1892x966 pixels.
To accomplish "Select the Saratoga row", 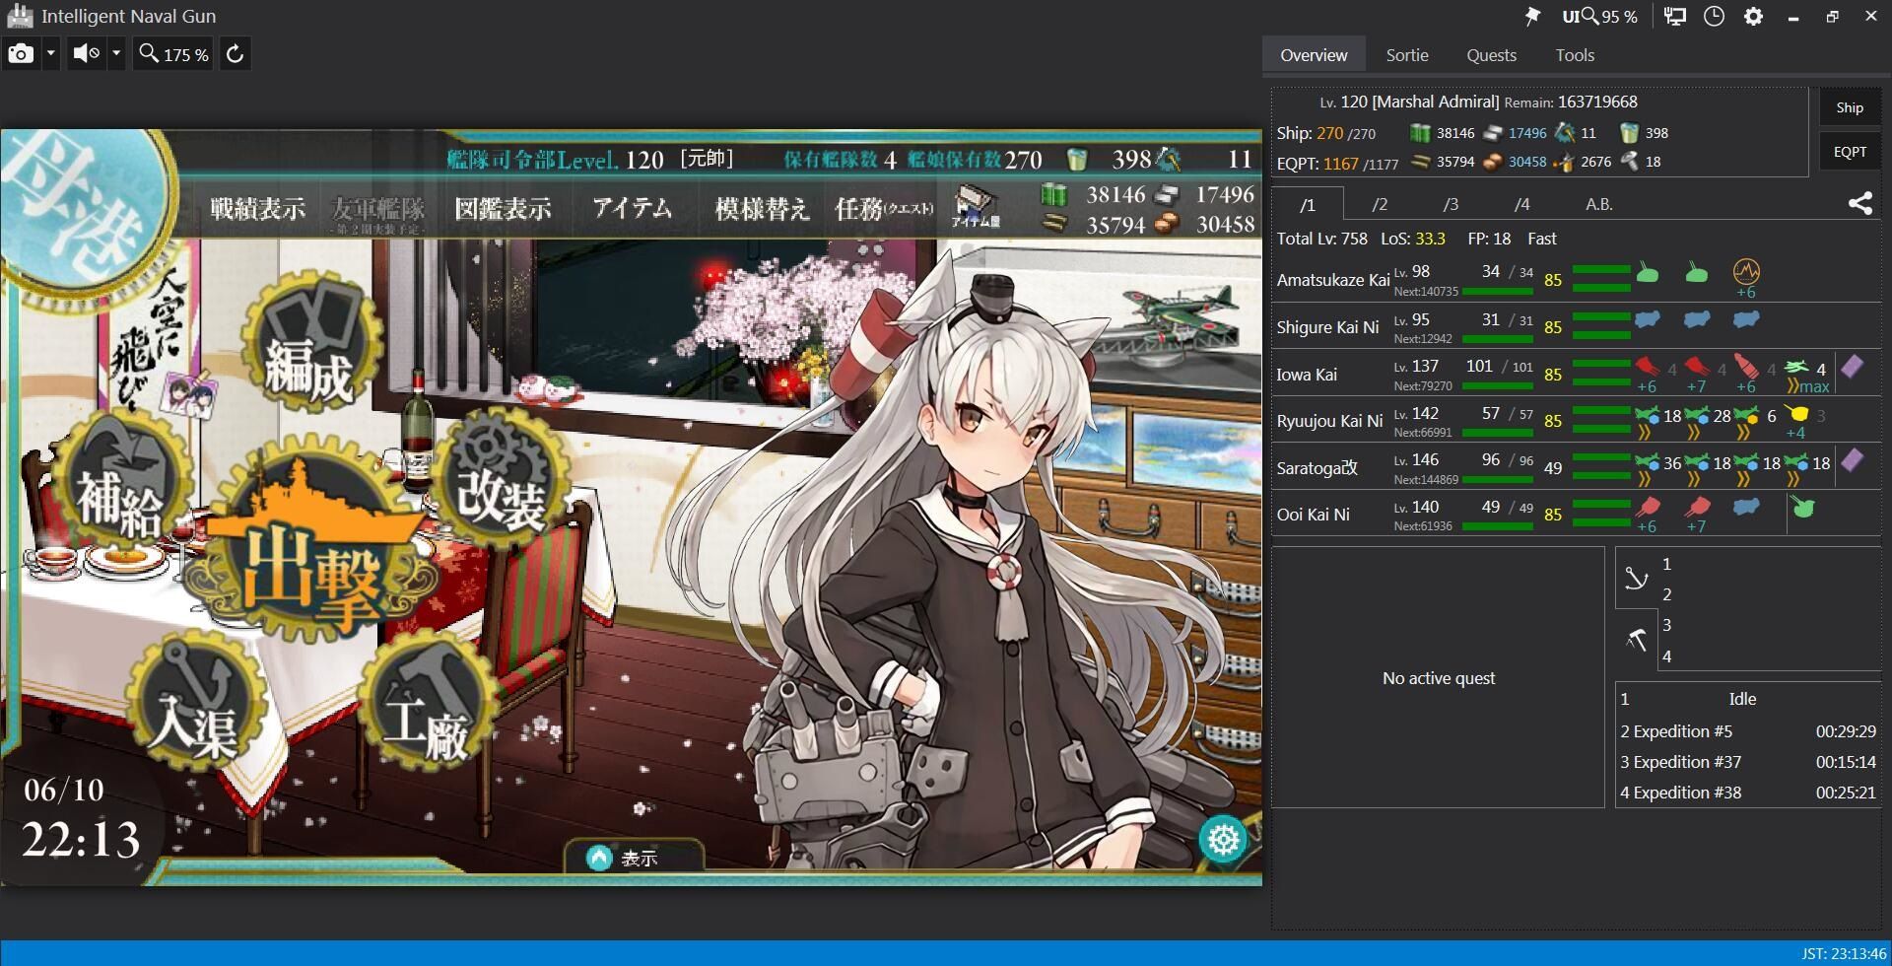I will pos(1576,467).
